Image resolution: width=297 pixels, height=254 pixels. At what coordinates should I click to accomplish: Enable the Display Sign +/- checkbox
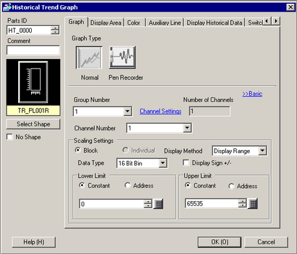pyautogui.click(x=186, y=163)
